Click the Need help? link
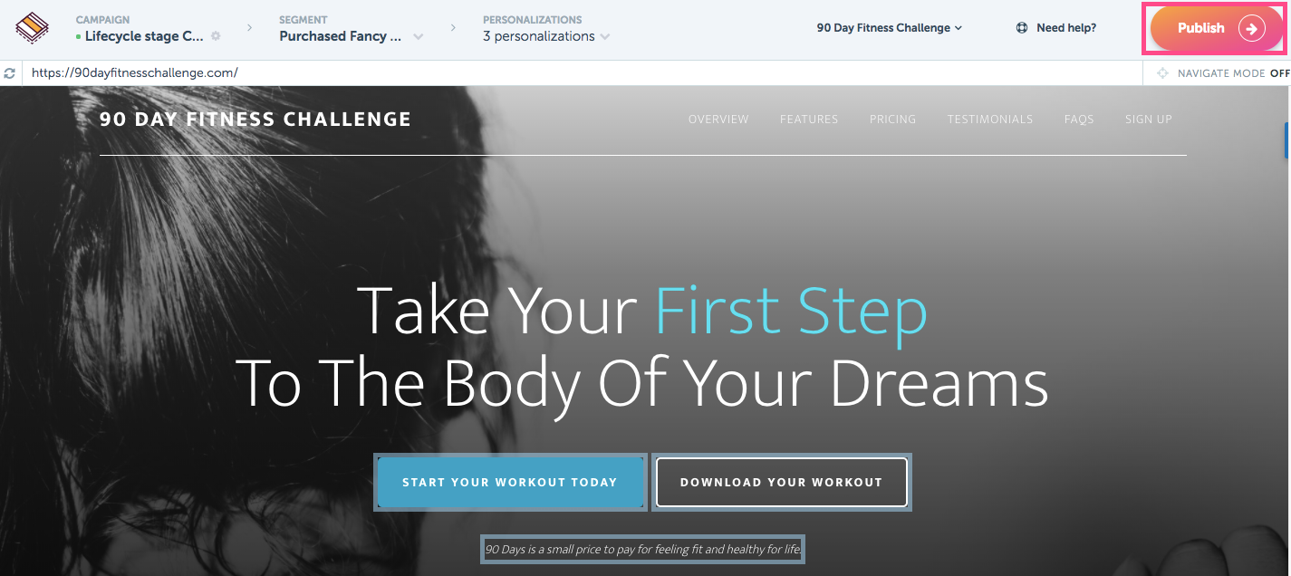Image resolution: width=1291 pixels, height=576 pixels. [1066, 28]
